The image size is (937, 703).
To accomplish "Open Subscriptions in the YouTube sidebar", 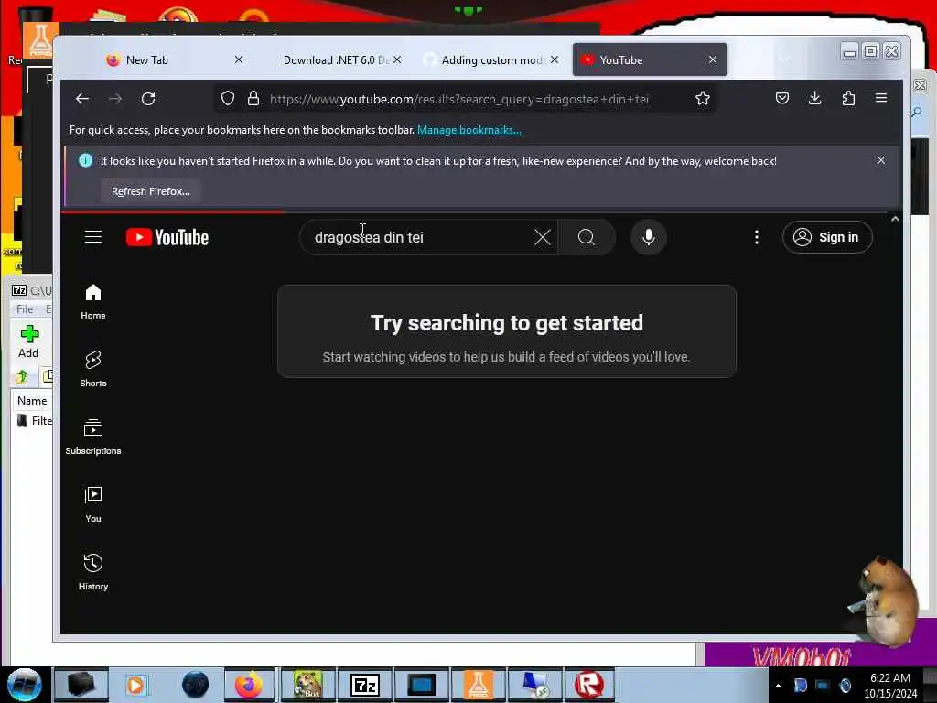I will click(93, 437).
